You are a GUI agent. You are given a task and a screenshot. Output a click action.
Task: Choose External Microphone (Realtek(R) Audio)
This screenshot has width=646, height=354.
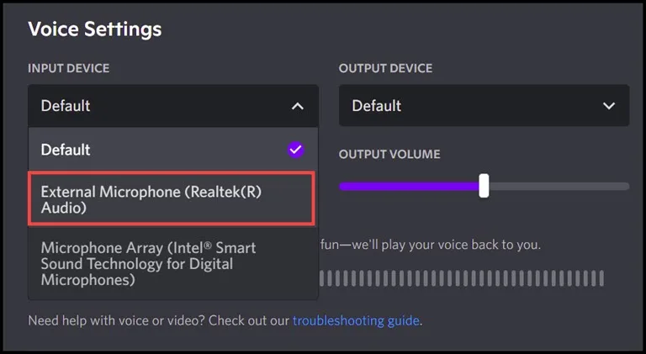(x=172, y=199)
